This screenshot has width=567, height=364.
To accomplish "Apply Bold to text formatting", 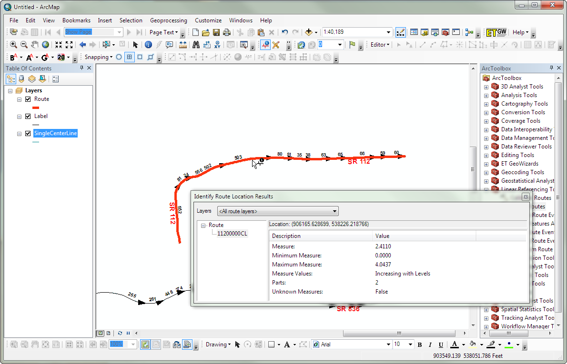I will [x=420, y=344].
